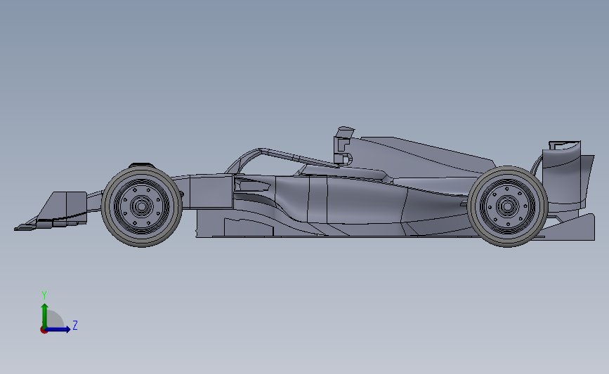Select the rear wheel of the car model
The width and height of the screenshot is (609, 374).
click(x=507, y=206)
